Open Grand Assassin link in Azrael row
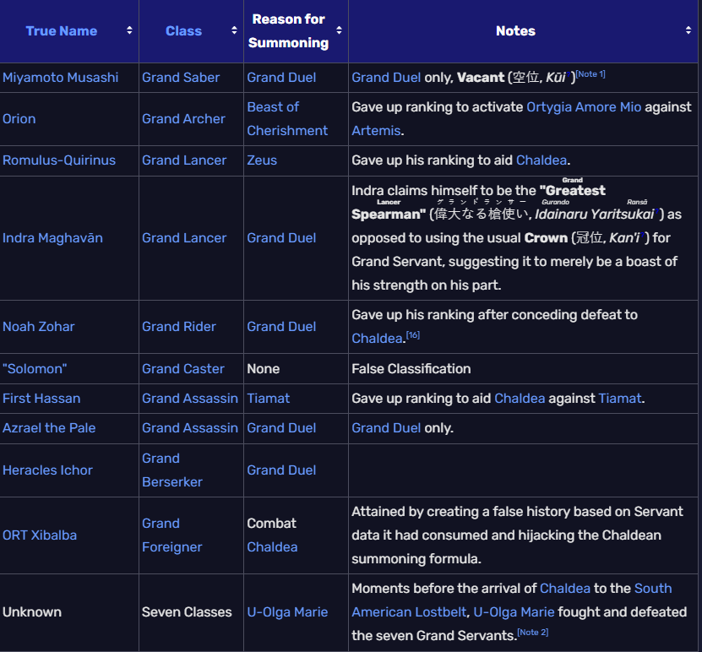This screenshot has height=652, width=702. (x=190, y=428)
